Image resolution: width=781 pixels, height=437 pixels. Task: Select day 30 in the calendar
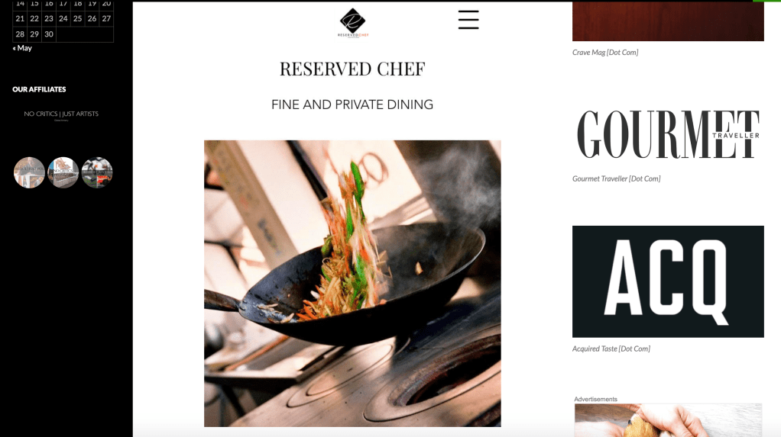(49, 34)
